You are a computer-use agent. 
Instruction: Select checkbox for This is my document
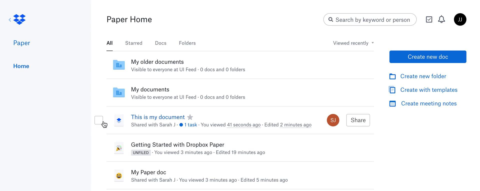click(99, 120)
